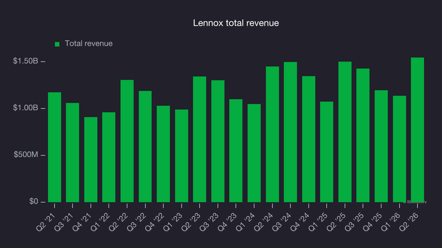The width and height of the screenshot is (442, 248).
Task: Click the green Total revenue legend swatch
Action: (x=57, y=44)
